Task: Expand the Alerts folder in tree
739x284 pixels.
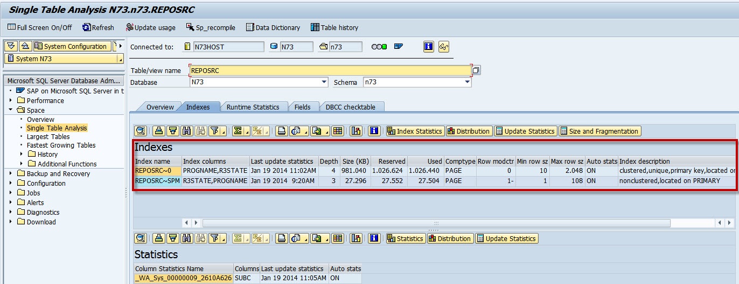Action: pos(11,202)
